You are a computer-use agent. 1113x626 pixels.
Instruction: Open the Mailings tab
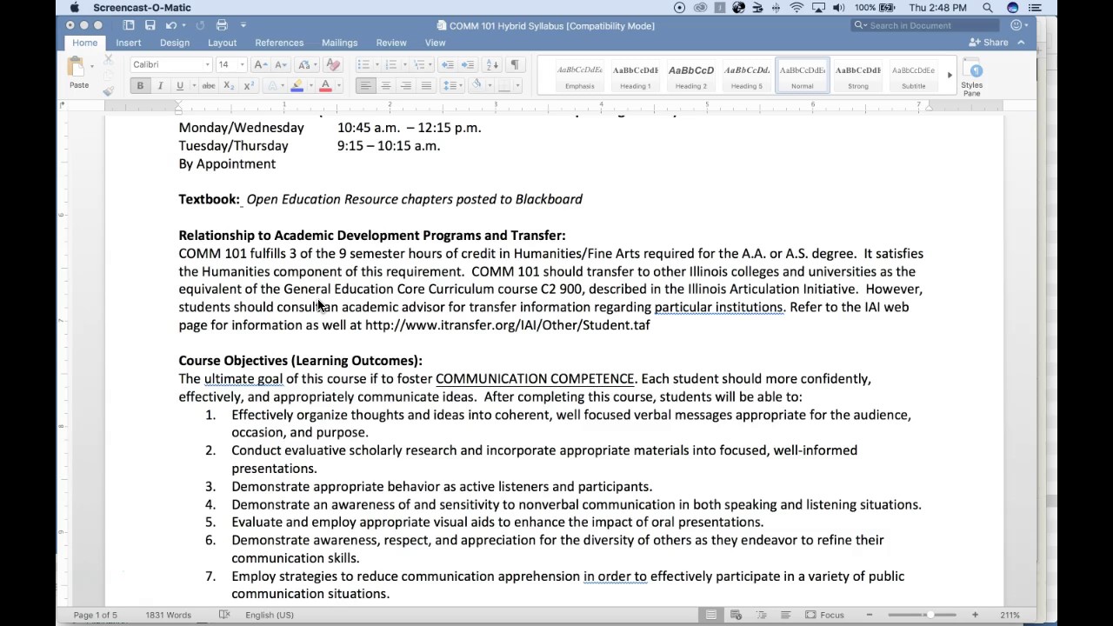[x=339, y=43]
